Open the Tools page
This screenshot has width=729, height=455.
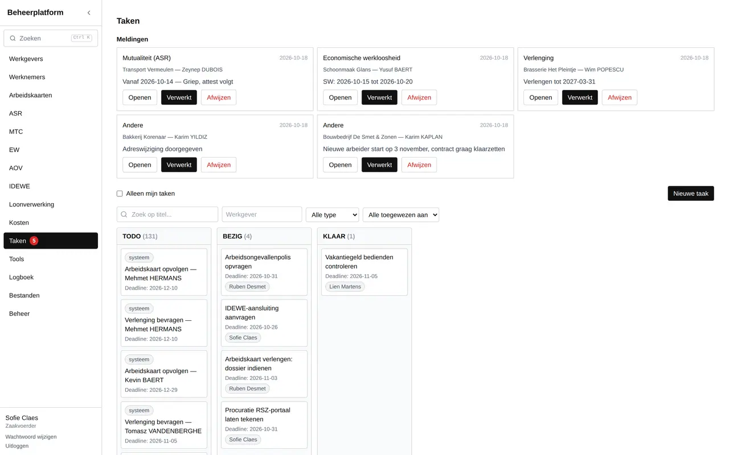(x=51, y=259)
